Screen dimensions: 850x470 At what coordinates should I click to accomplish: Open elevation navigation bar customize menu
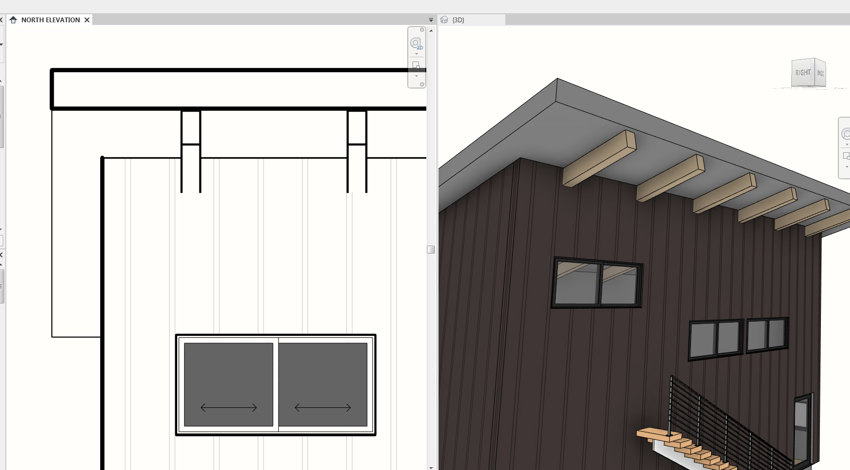pyautogui.click(x=422, y=84)
